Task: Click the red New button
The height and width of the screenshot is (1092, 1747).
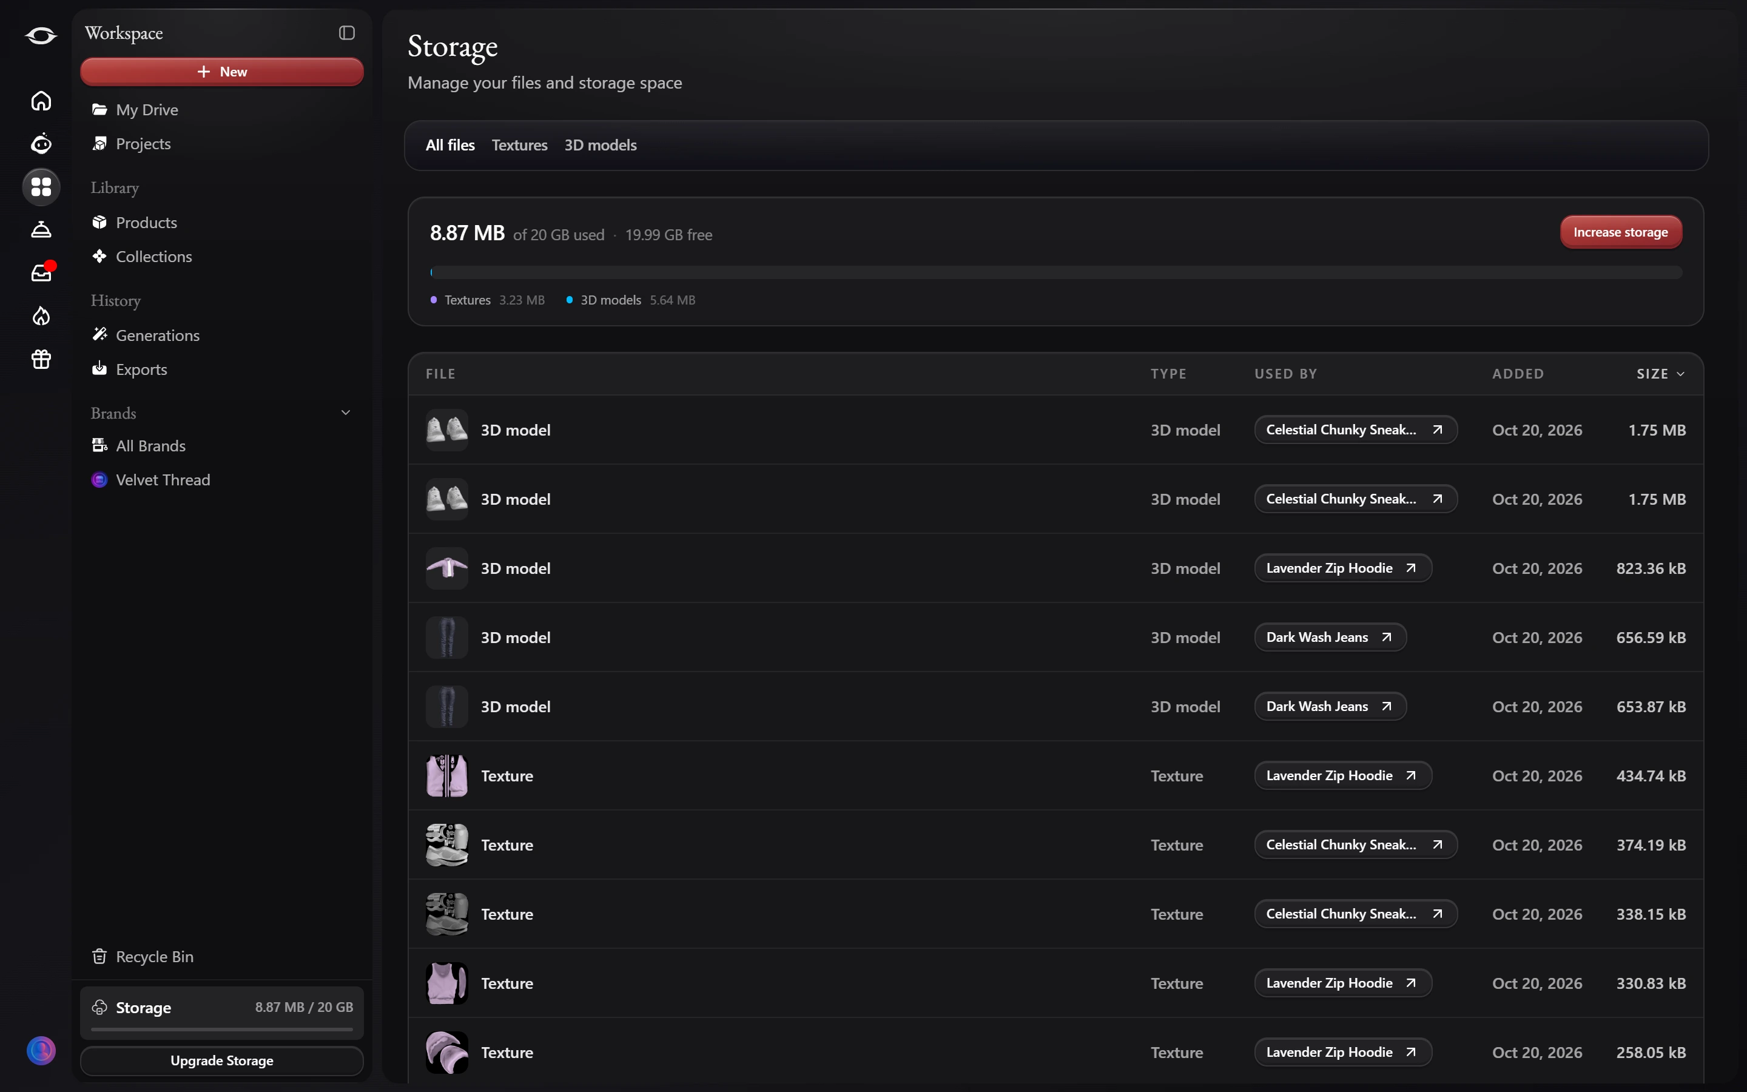Action: [221, 72]
